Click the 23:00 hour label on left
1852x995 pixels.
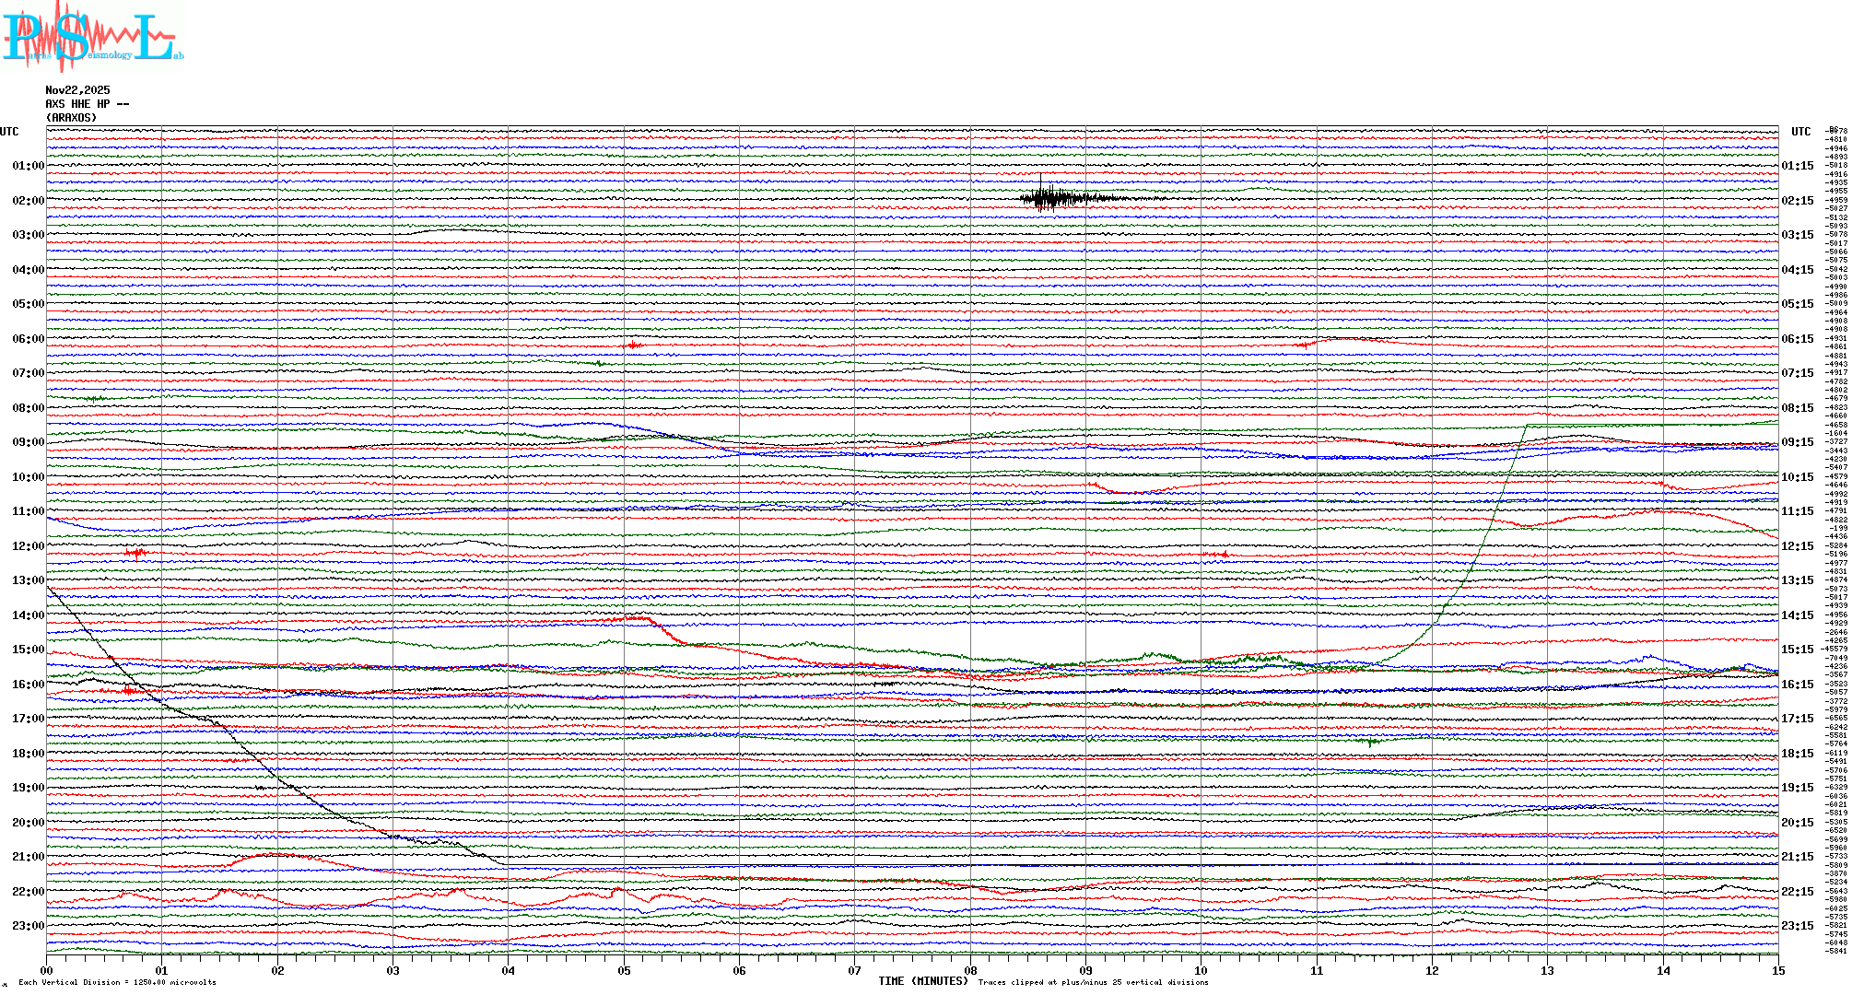click(28, 926)
